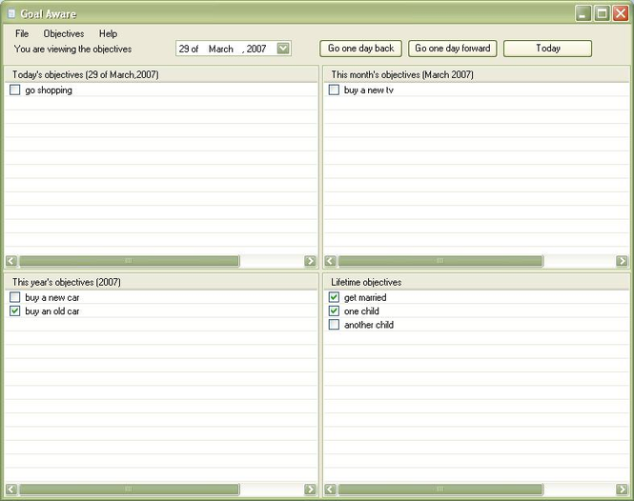Click left arrow of This month's objectives scrollbar

330,261
